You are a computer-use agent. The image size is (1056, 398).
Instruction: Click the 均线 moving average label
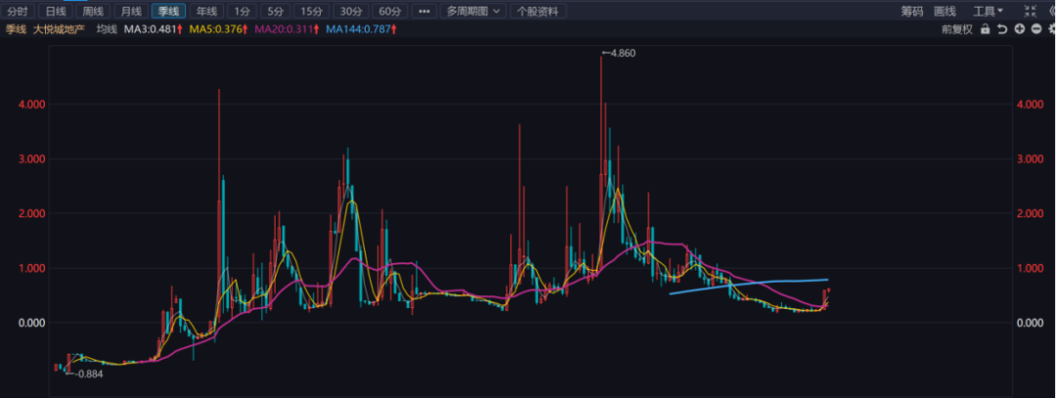(107, 29)
